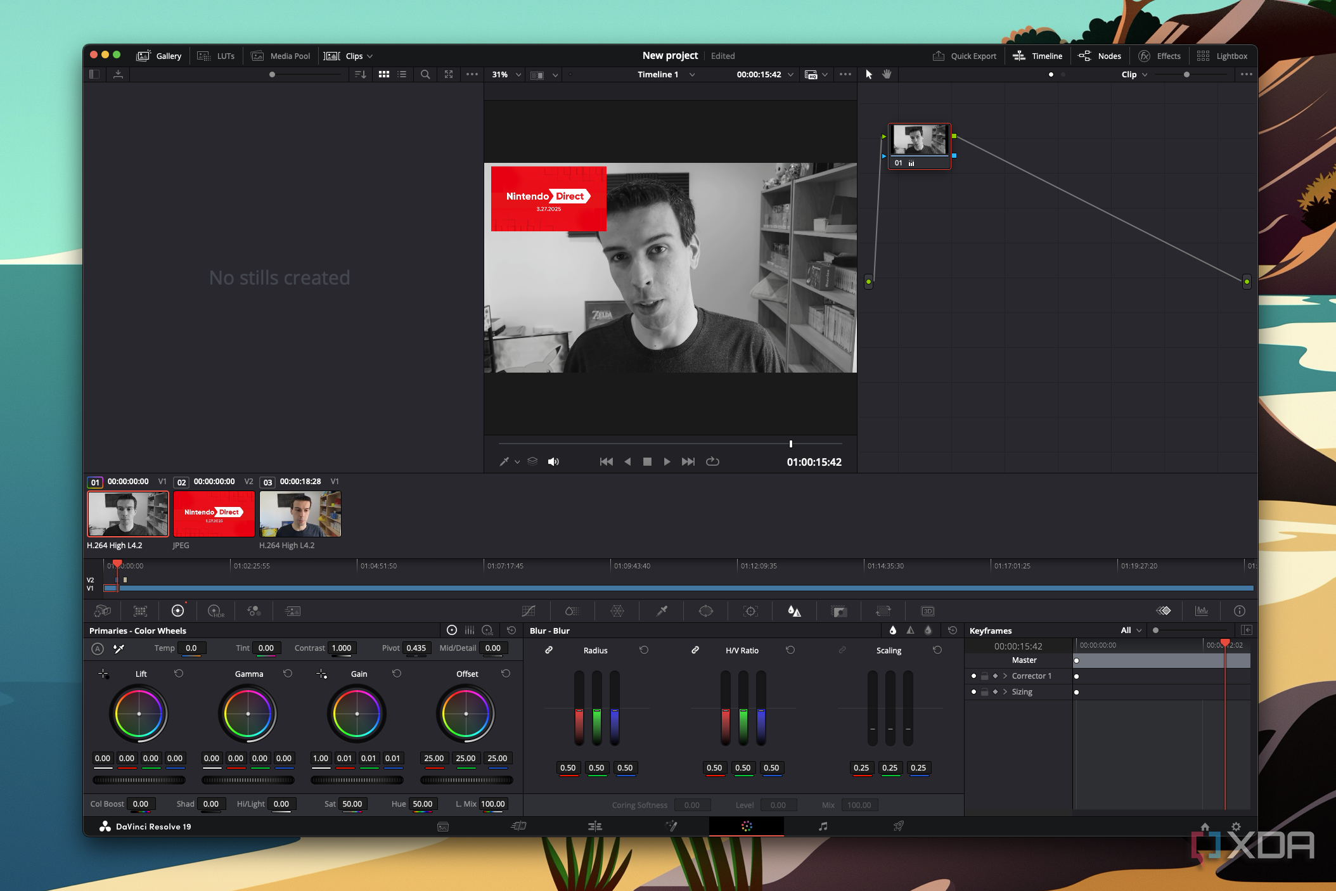Switch gallery to grid thumbnail view
1336x891 pixels.
click(384, 75)
